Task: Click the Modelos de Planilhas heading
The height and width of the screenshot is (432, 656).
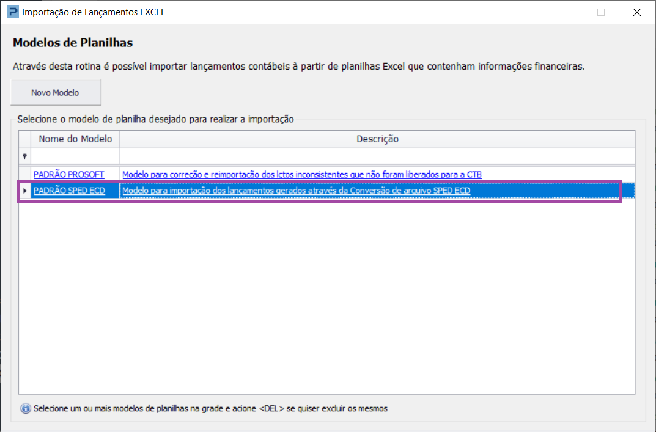Action: [73, 43]
